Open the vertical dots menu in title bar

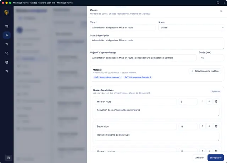pyautogui.click(x=224, y=3)
